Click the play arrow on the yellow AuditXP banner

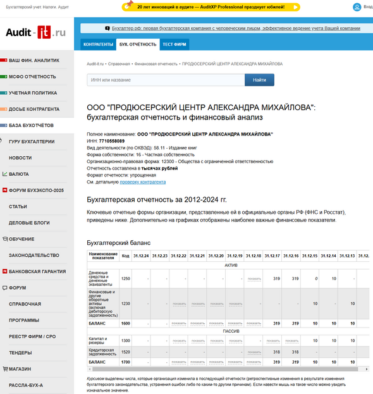click(295, 8)
